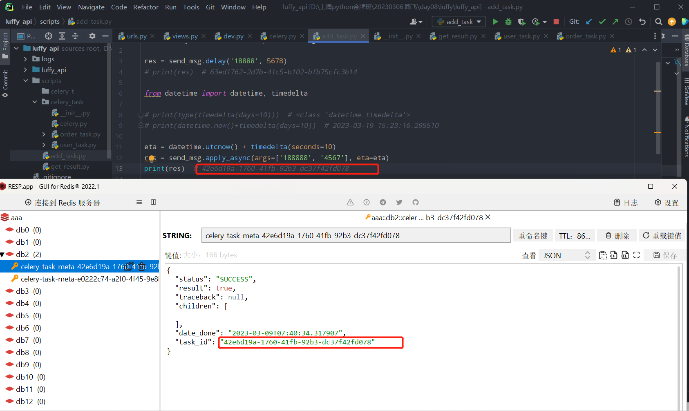The width and height of the screenshot is (689, 411).
Task: Collapse the celery_task folder
Action: [35, 102]
